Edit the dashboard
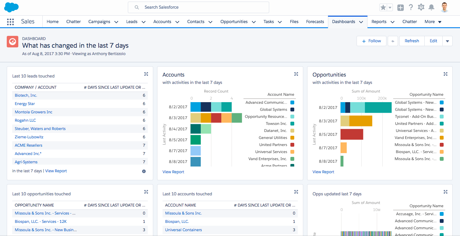Screen dimensions: 460x236 pos(433,41)
